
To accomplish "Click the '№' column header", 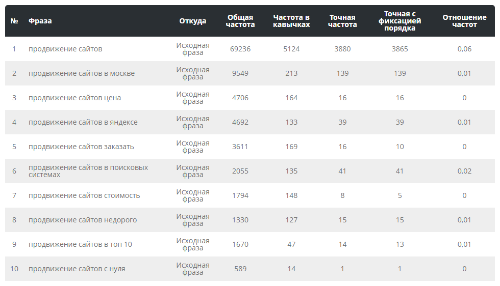I will (14, 21).
